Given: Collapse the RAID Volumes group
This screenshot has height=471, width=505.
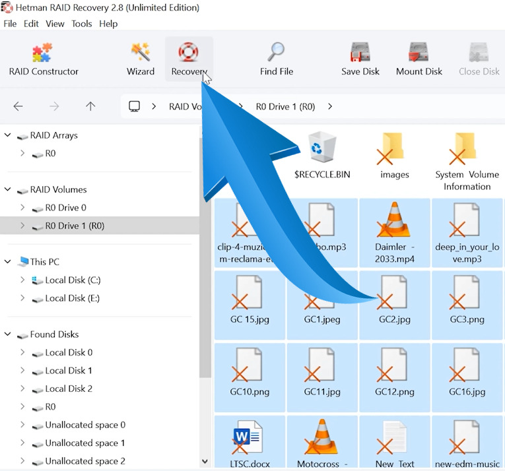Looking at the screenshot, I should (8, 189).
